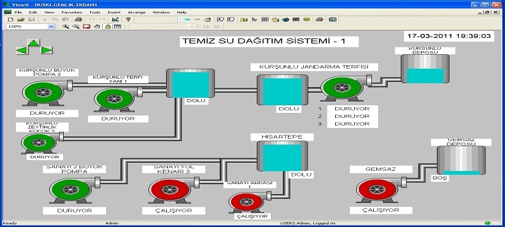Expand the disabled toolbar combo box arrow

(x=193, y=26)
